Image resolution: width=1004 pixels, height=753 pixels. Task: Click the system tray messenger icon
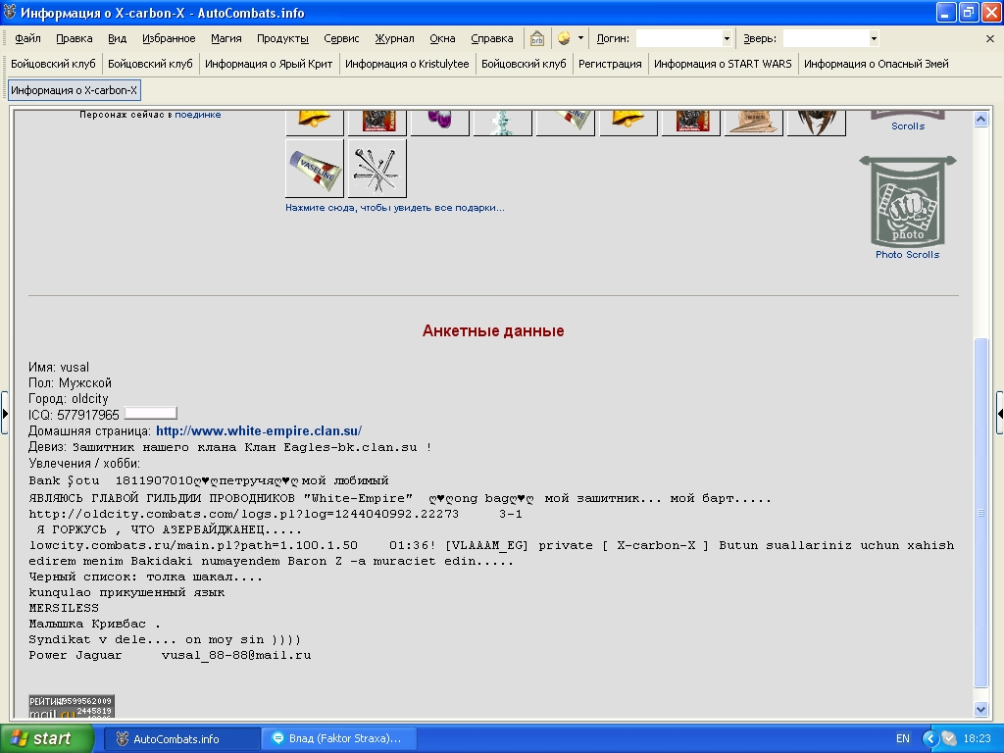point(949,738)
